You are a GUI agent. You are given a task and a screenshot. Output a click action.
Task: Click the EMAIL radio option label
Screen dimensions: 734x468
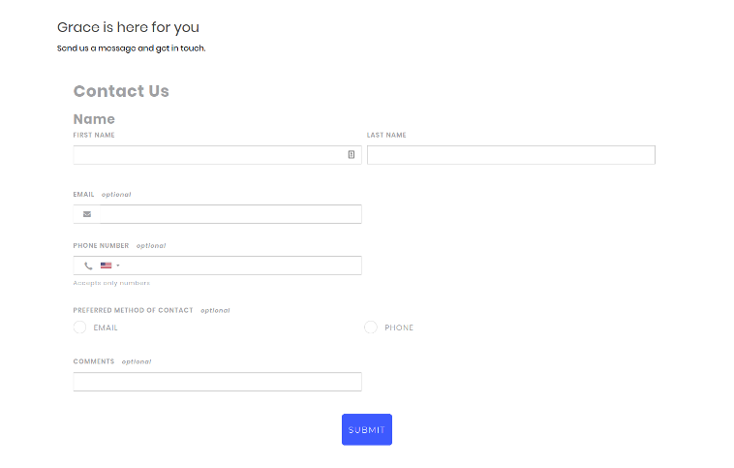pyautogui.click(x=106, y=328)
